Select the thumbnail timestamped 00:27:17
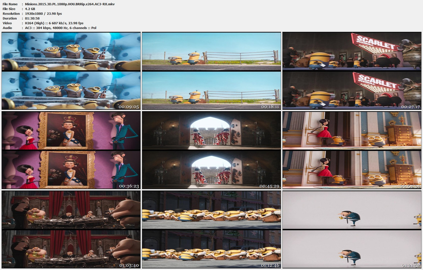Viewport: 423px width, 270px height. 352,71
